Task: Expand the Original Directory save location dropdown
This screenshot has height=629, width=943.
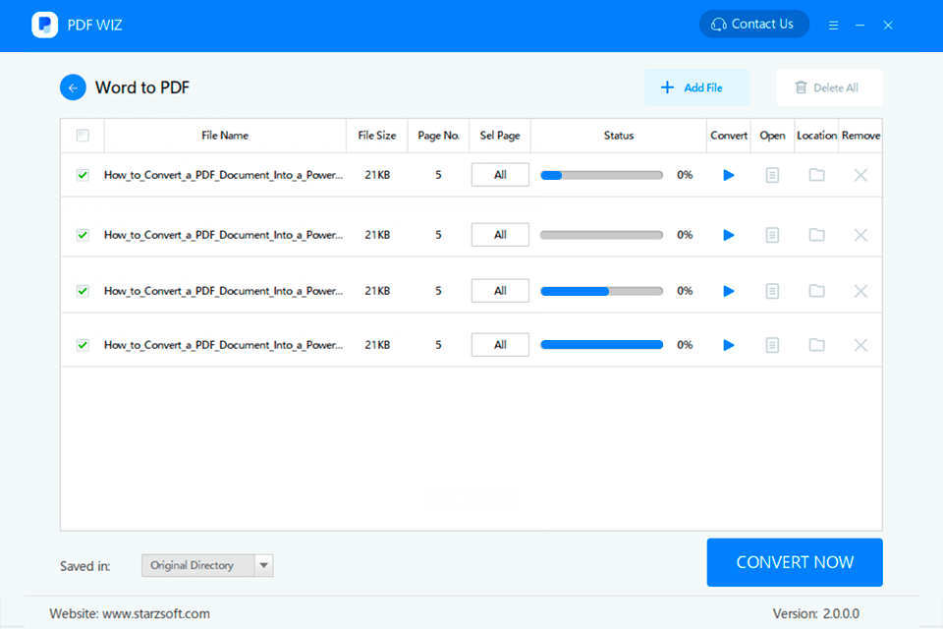Action: [x=263, y=566]
